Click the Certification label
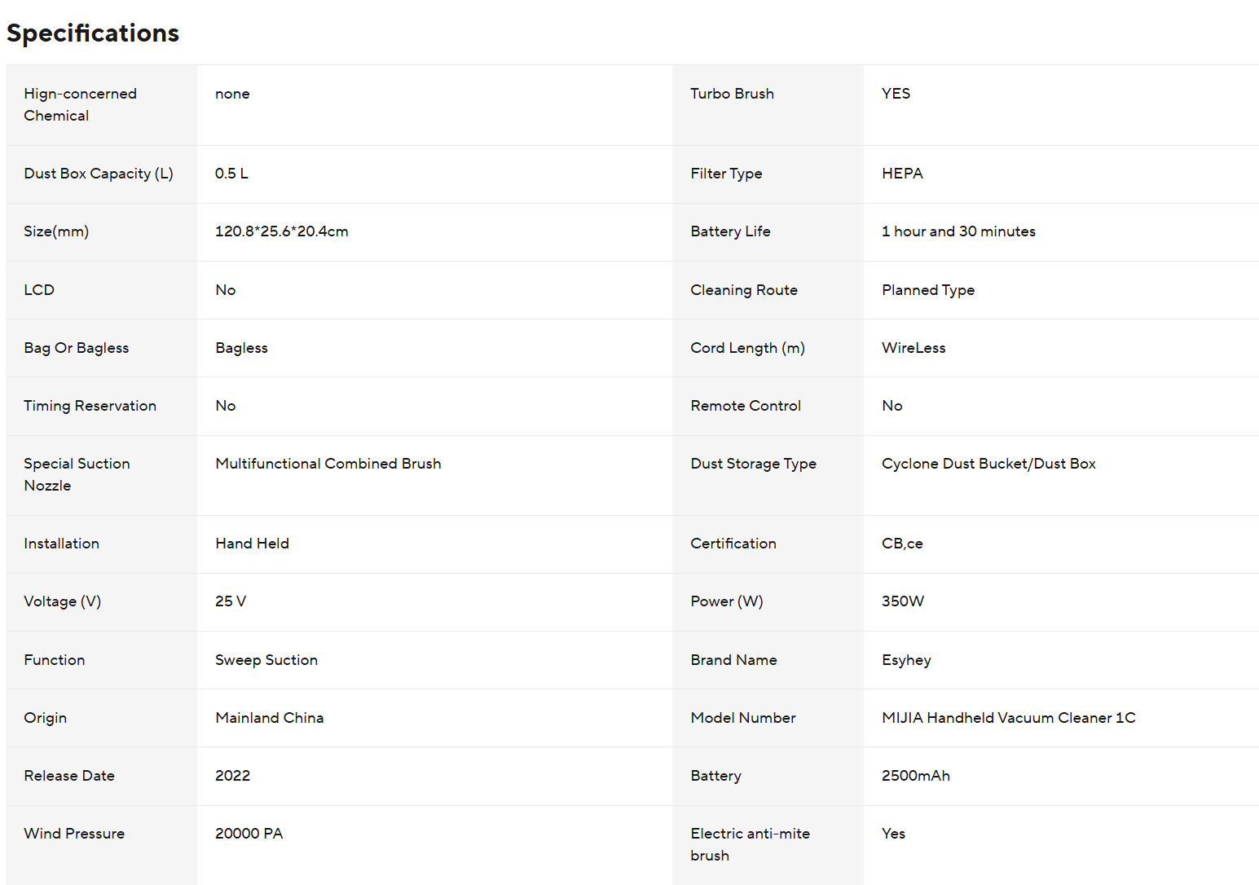The width and height of the screenshot is (1259, 885). [x=733, y=544]
